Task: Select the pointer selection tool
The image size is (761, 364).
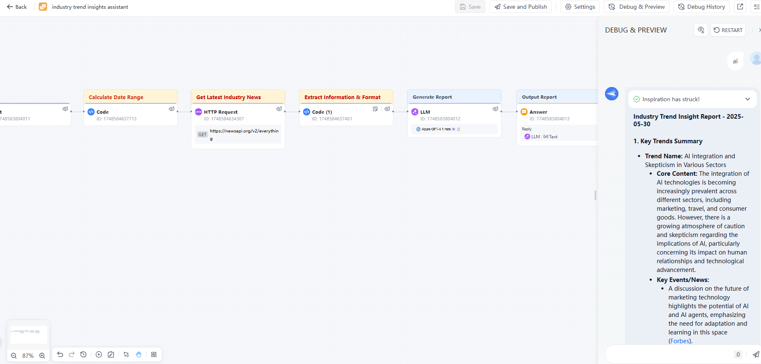Action: (x=126, y=354)
